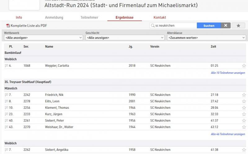The image size is (248, 154).
Task: Open comment icon for Kurz, Jürgen
Action: point(7,114)
